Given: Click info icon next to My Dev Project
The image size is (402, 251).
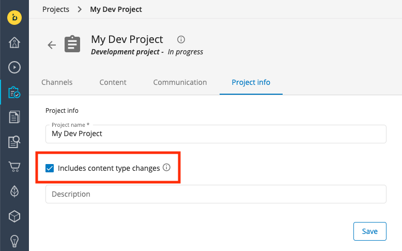Looking at the screenshot, I should tap(181, 39).
